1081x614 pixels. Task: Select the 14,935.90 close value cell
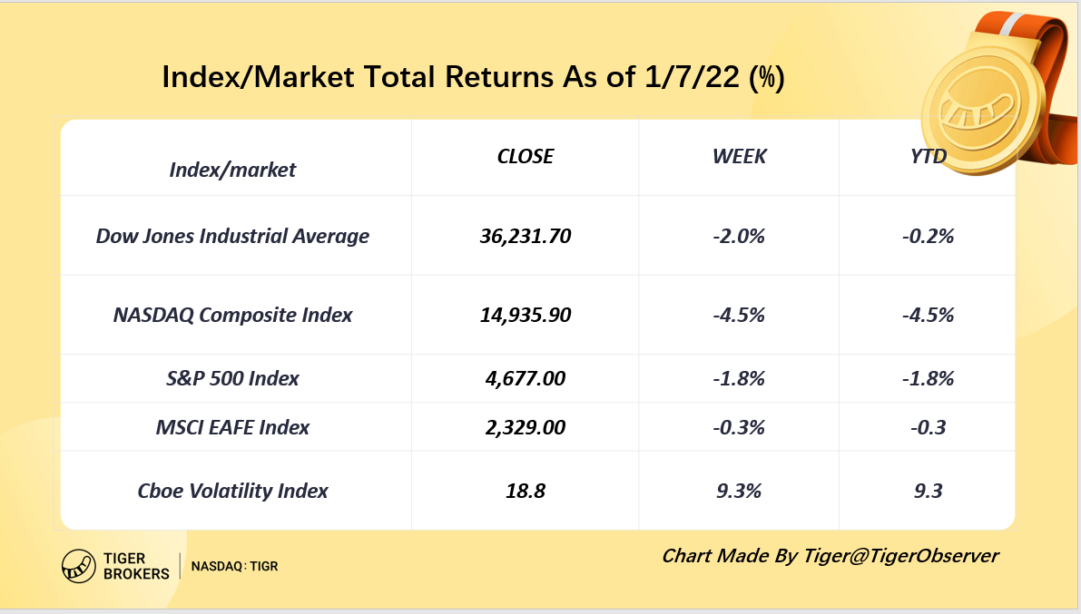525,315
